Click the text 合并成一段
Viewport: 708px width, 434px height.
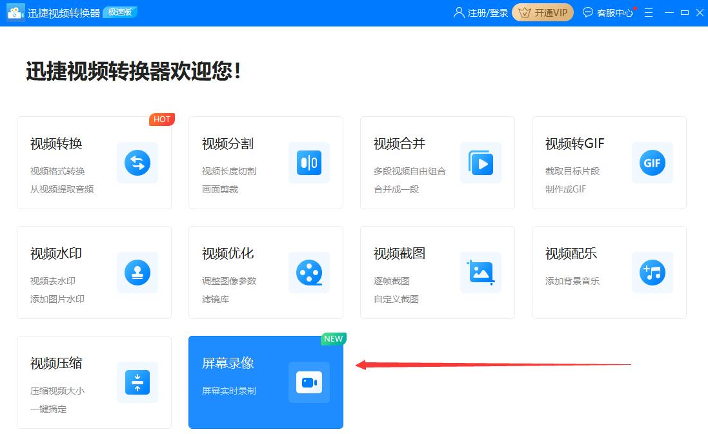[x=396, y=189]
